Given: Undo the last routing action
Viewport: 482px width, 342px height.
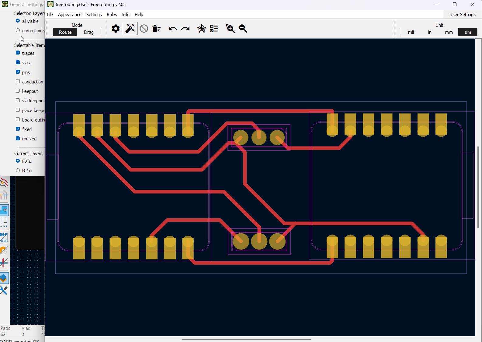Looking at the screenshot, I should coord(172,29).
